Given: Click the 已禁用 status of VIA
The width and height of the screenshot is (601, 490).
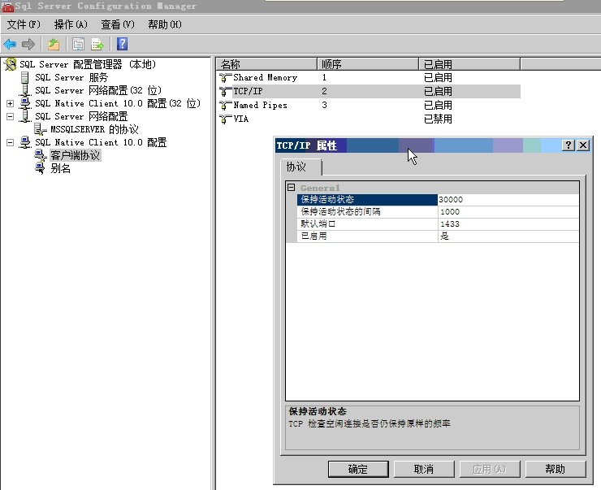Looking at the screenshot, I should tap(438, 119).
